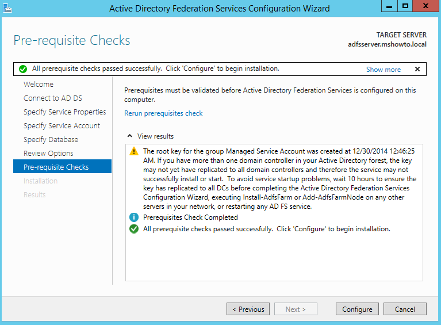Click the Configure button
The image size is (441, 325).
click(x=357, y=309)
